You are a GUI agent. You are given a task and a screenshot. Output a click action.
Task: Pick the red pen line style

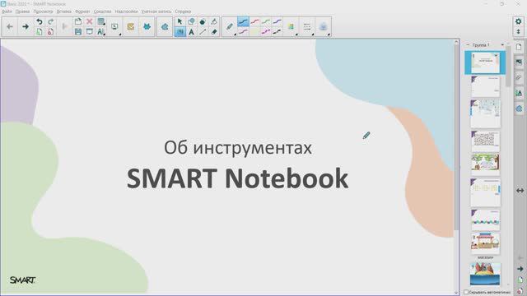(x=254, y=22)
